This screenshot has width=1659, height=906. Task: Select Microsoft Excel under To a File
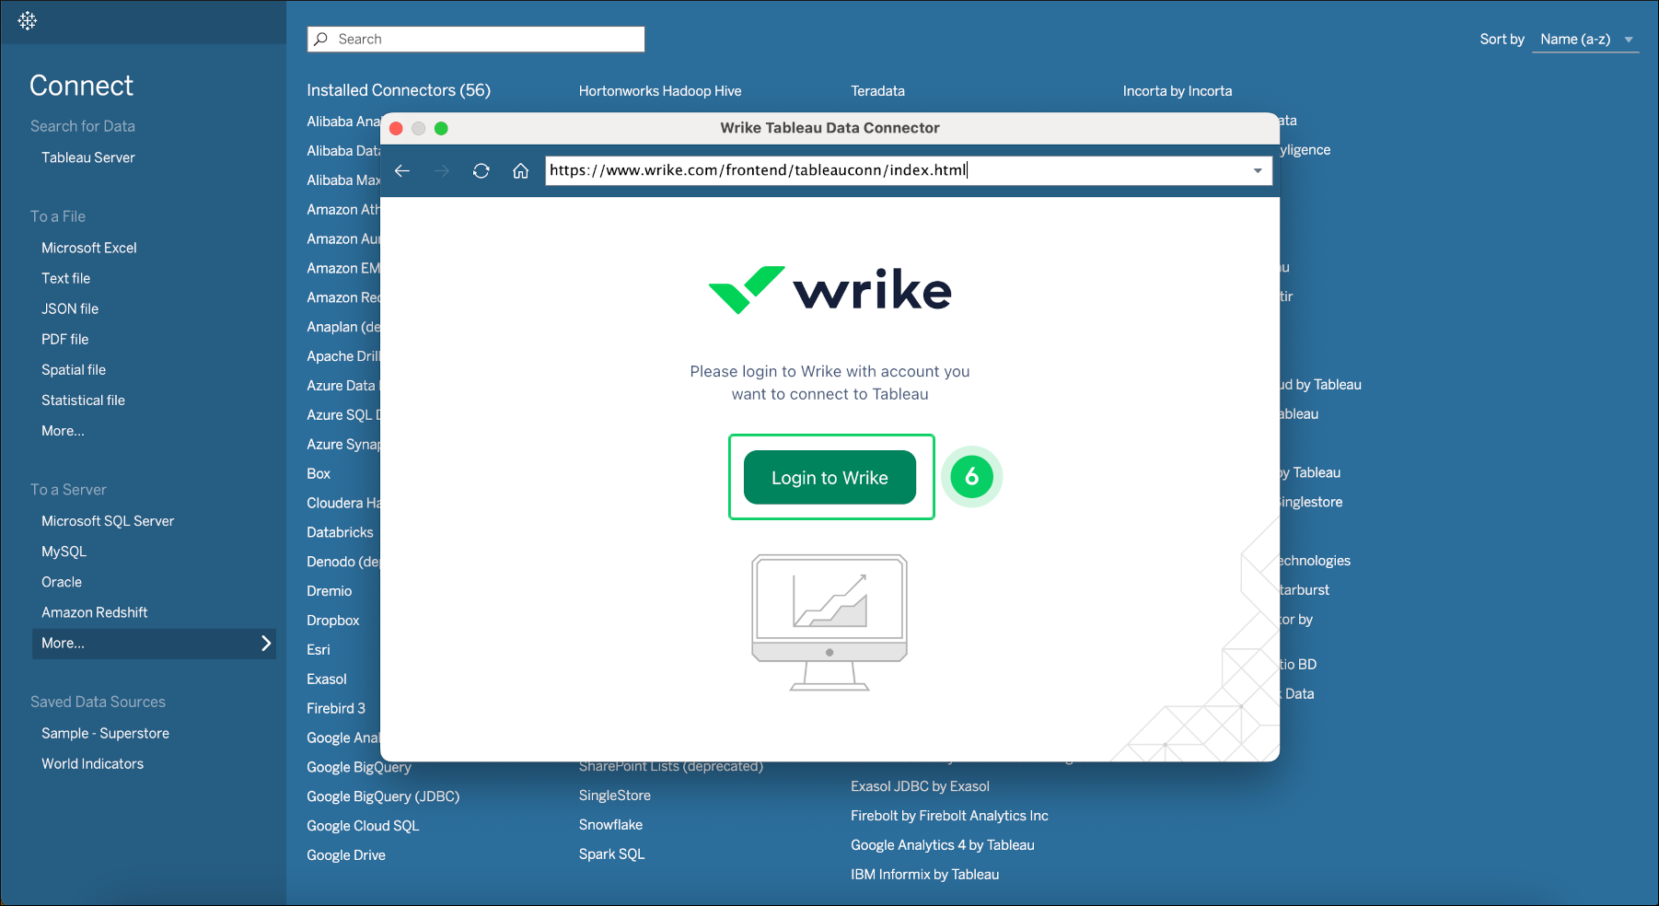89,247
